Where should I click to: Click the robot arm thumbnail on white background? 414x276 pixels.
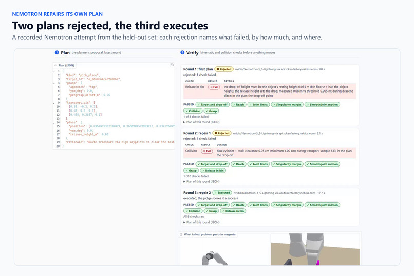pyautogui.click(x=224, y=249)
